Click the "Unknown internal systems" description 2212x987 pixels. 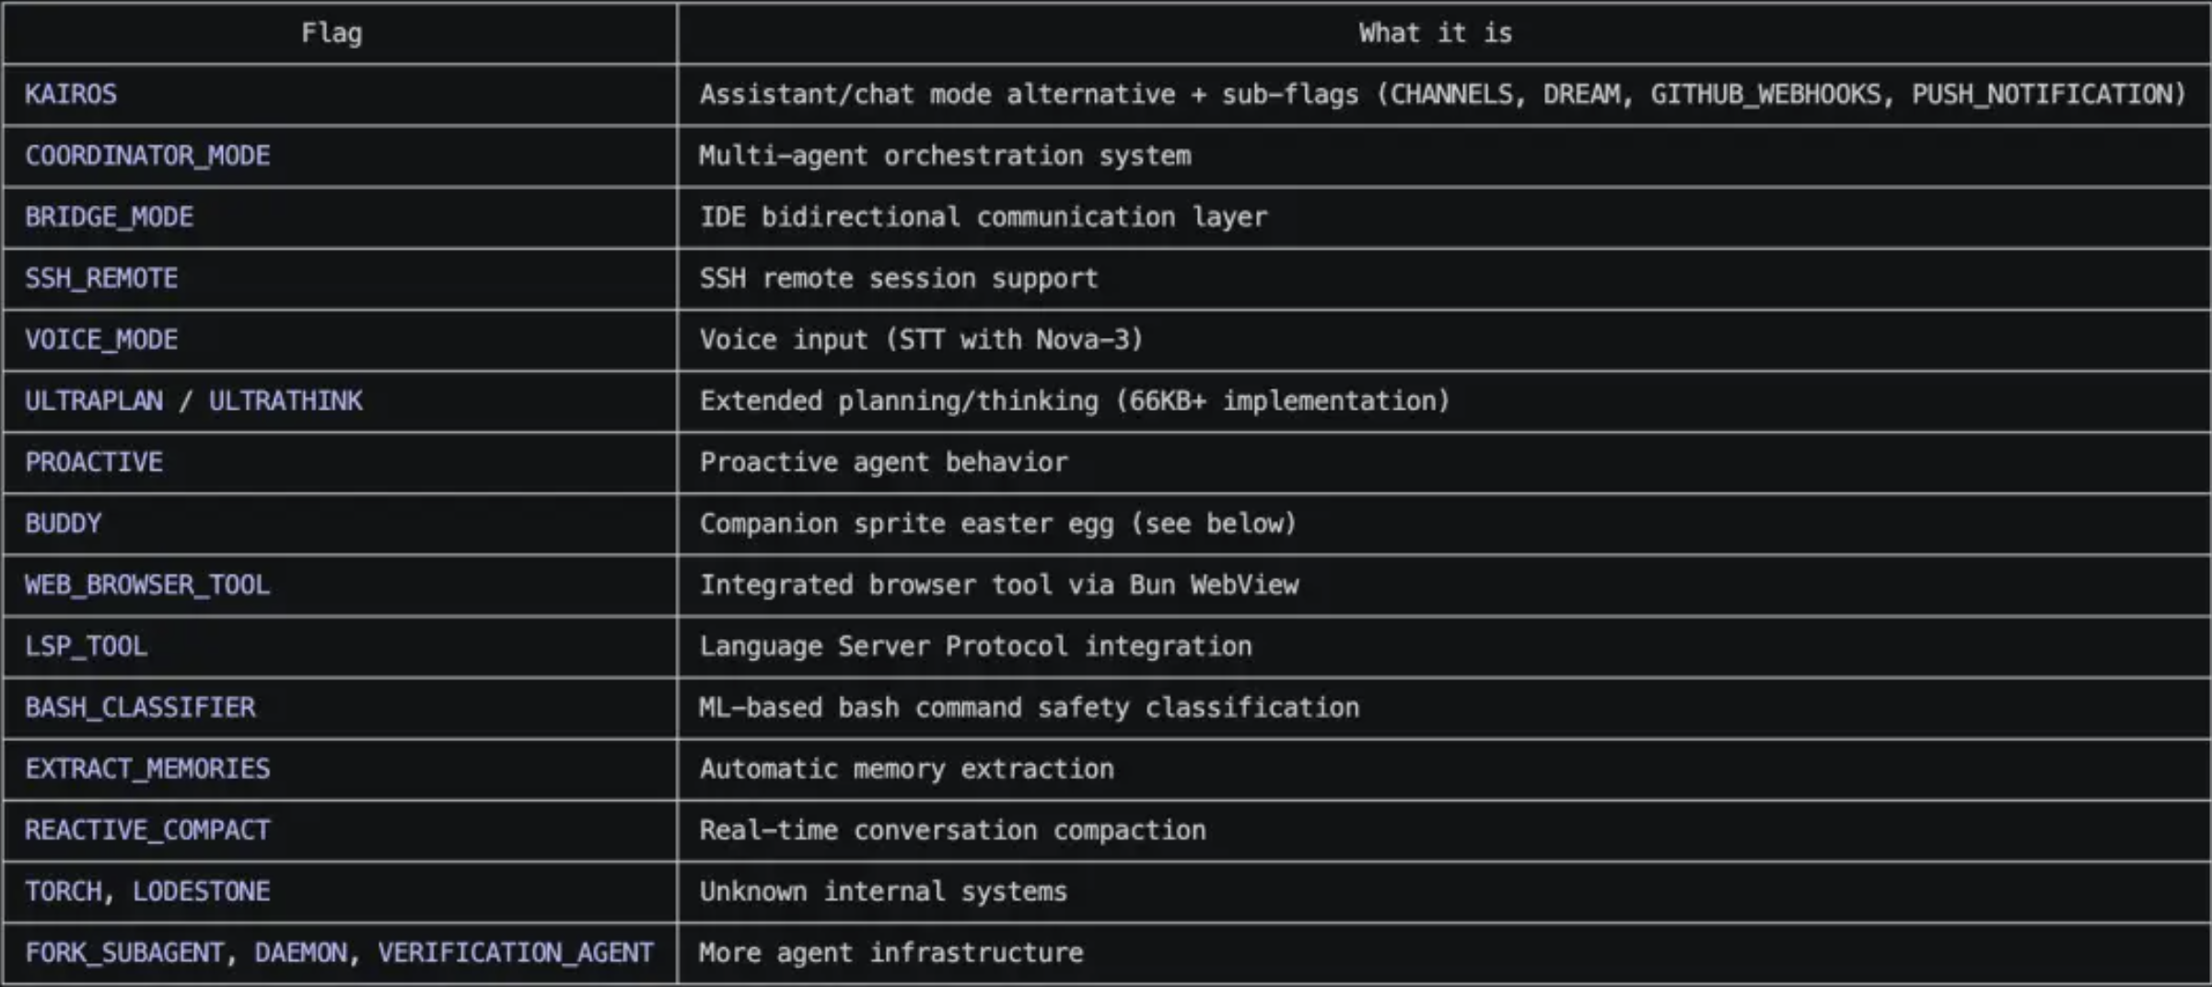point(883,891)
